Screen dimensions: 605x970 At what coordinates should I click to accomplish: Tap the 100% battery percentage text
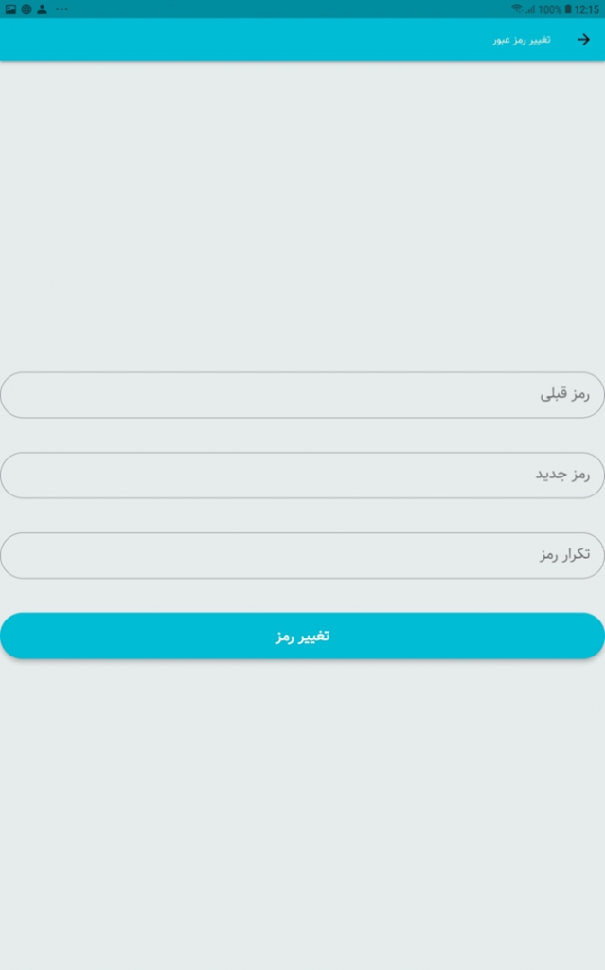pyautogui.click(x=549, y=9)
